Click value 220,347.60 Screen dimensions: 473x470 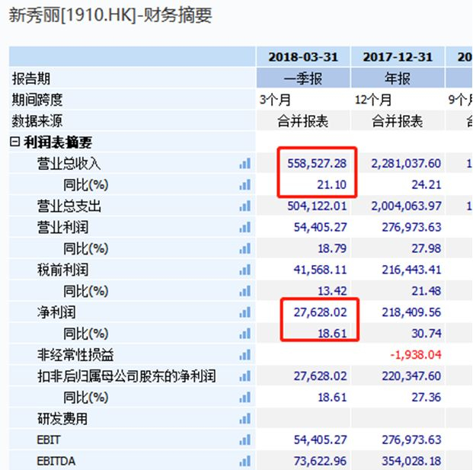(x=411, y=376)
